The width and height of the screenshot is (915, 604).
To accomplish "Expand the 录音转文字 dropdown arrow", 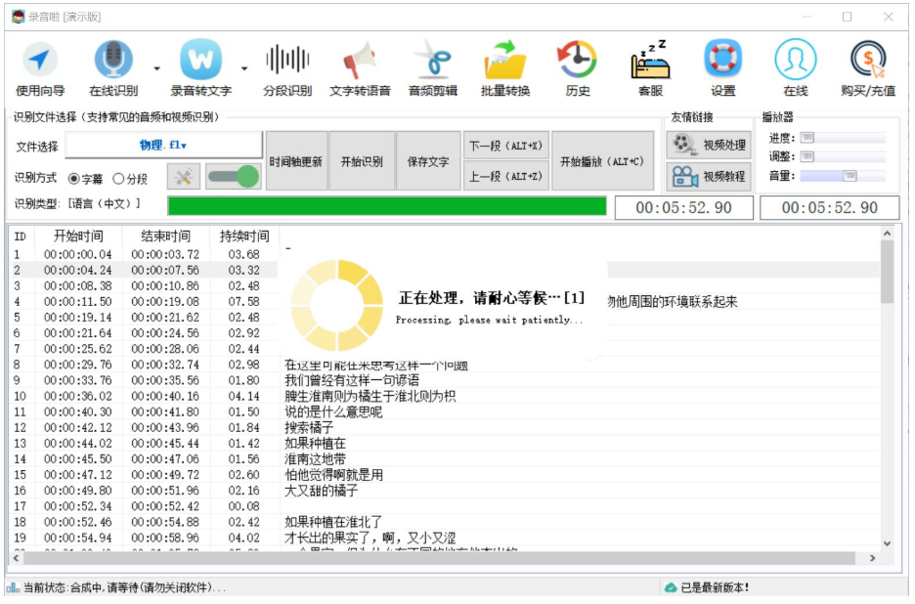I will (x=244, y=68).
